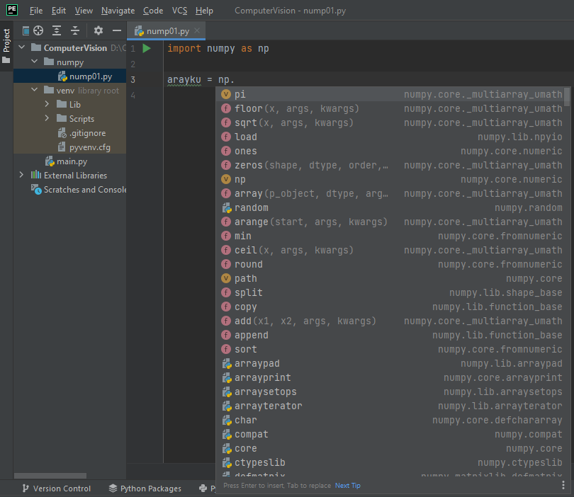
Task: Toggle the Project tool window side tab
Action: click(x=6, y=46)
